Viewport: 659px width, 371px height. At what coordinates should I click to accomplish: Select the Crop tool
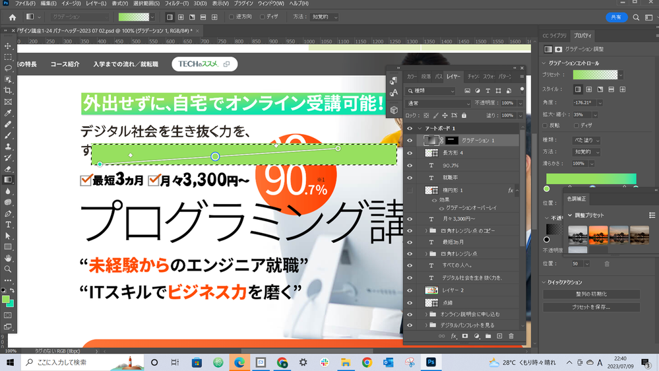[8, 90]
